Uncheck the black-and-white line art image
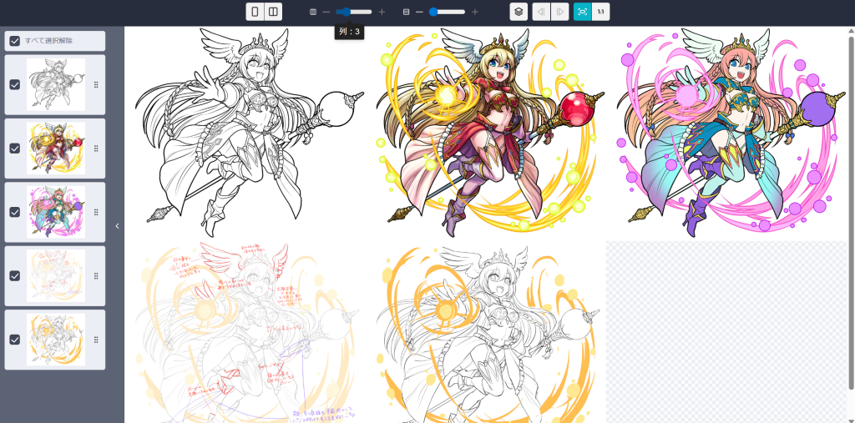The width and height of the screenshot is (855, 423). point(15,84)
